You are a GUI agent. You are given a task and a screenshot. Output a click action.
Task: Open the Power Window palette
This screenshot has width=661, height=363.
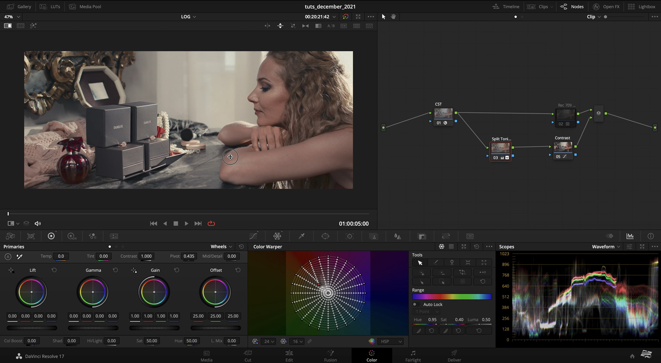(x=325, y=236)
